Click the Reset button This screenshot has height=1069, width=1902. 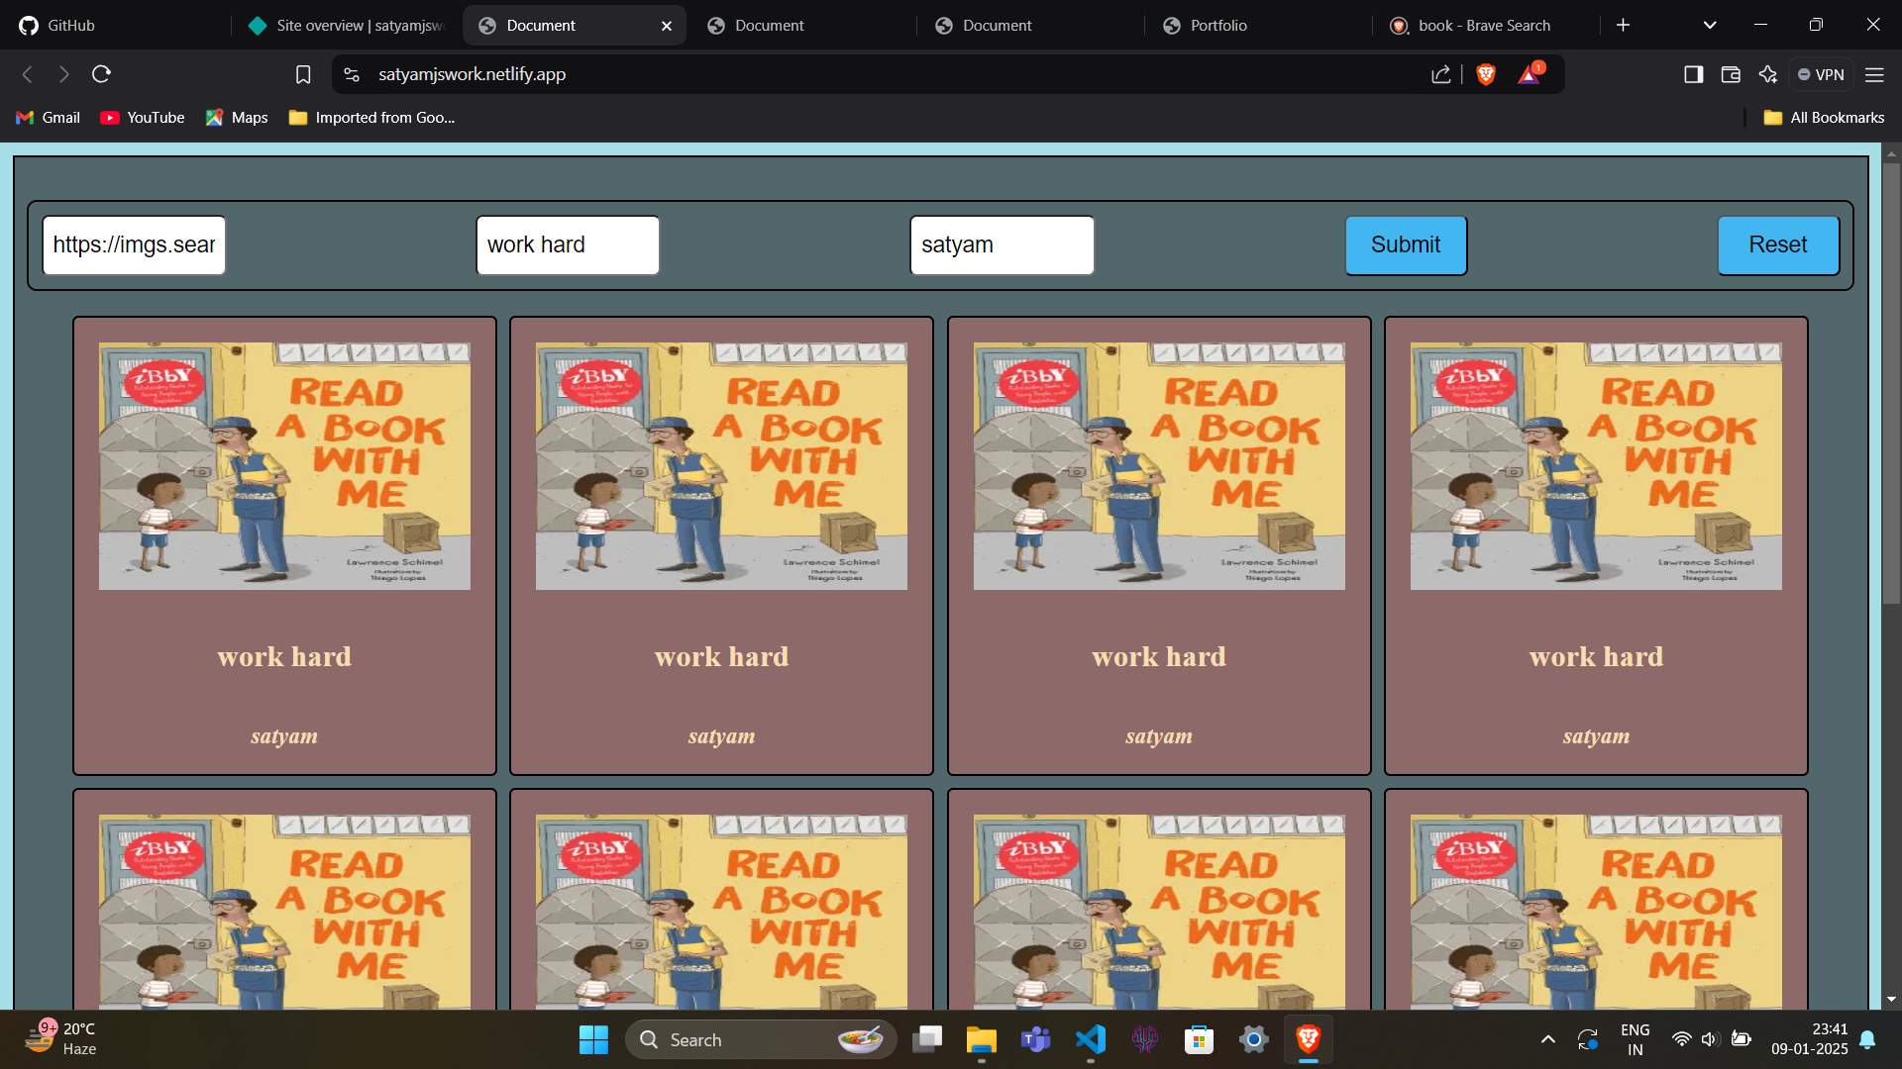(1778, 245)
